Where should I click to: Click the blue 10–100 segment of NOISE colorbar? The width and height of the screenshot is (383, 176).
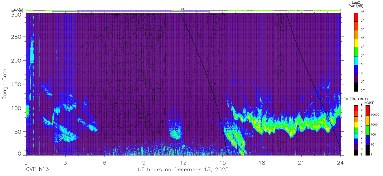point(367,140)
